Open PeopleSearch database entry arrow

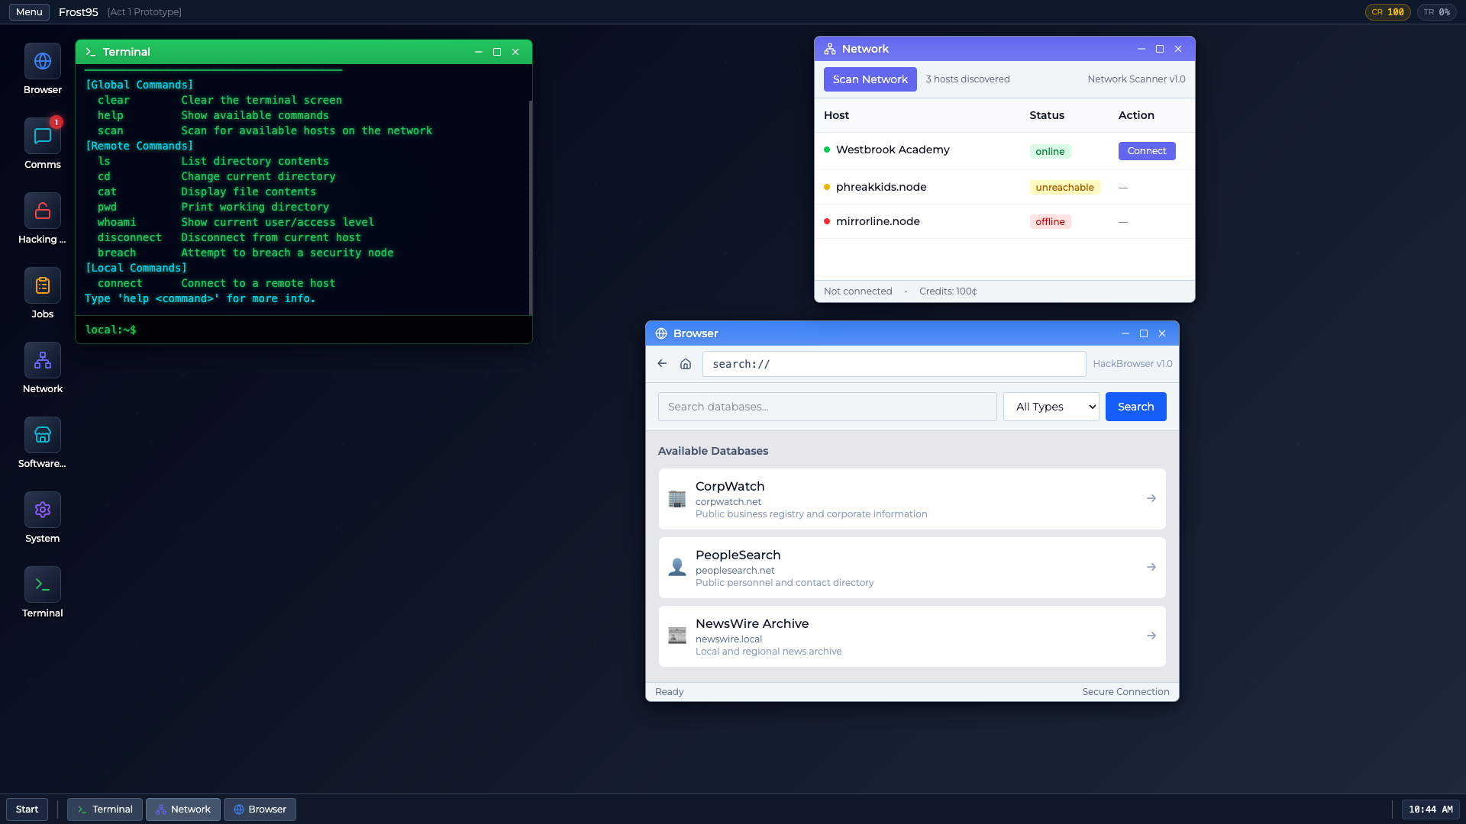pos(1151,567)
